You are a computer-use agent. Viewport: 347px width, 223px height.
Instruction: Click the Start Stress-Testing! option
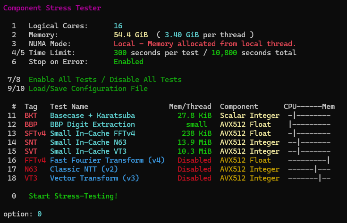click(73, 196)
